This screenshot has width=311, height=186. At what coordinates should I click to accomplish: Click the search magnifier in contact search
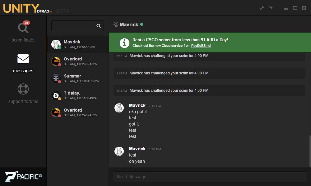point(99,26)
